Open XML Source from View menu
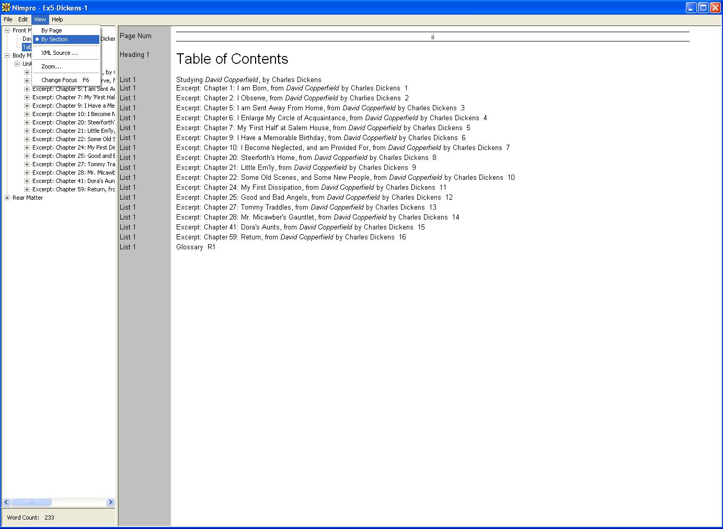 coord(66,53)
